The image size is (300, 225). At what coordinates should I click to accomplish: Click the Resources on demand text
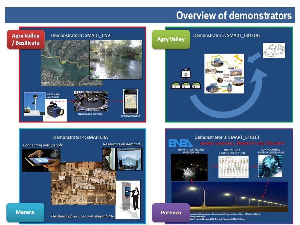click(x=121, y=144)
